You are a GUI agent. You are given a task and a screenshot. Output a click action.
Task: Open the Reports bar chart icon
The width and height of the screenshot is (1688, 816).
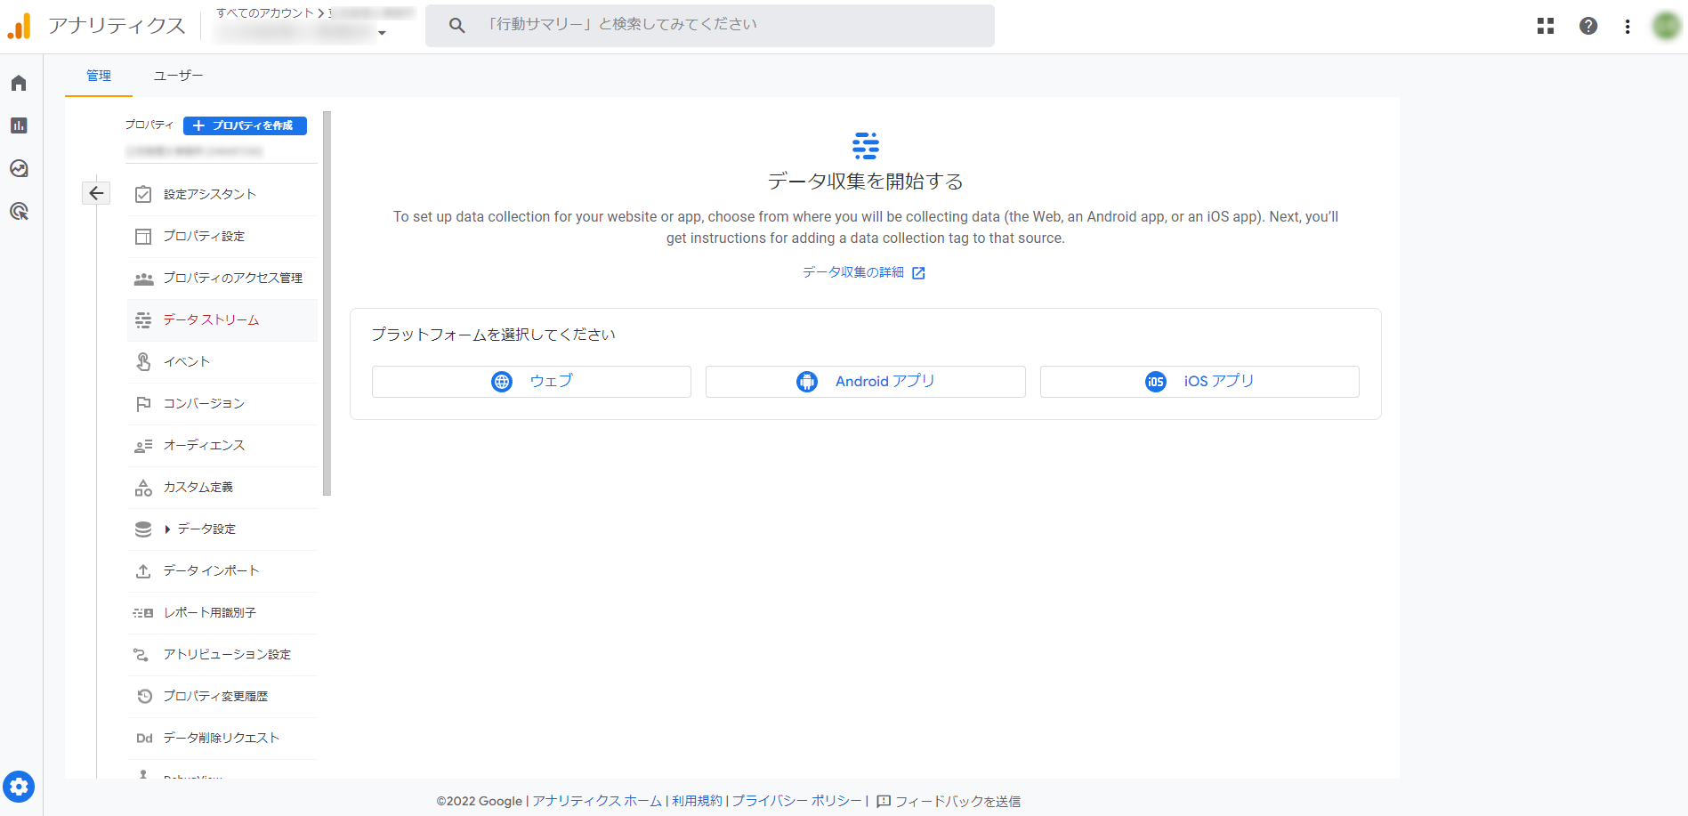19,125
